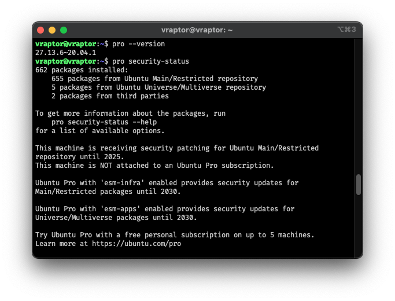
Task: Click the '2 packages from third parties' line
Action: (x=110, y=96)
